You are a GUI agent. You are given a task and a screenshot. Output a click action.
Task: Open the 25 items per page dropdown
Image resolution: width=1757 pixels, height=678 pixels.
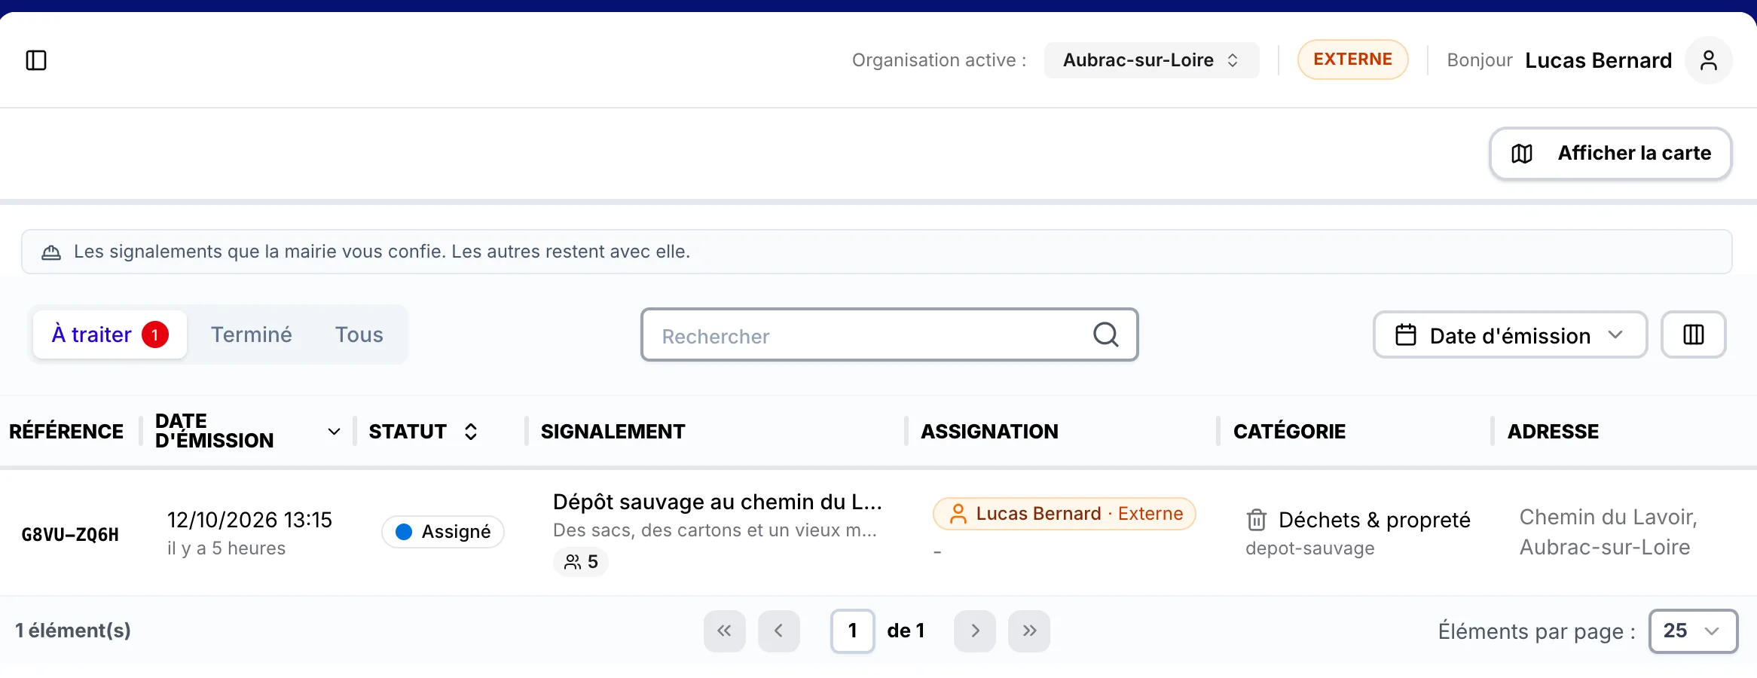point(1693,631)
